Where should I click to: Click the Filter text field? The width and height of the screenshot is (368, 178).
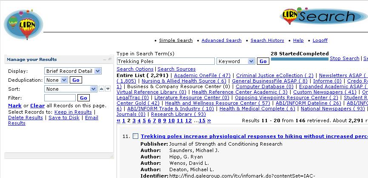point(60,98)
